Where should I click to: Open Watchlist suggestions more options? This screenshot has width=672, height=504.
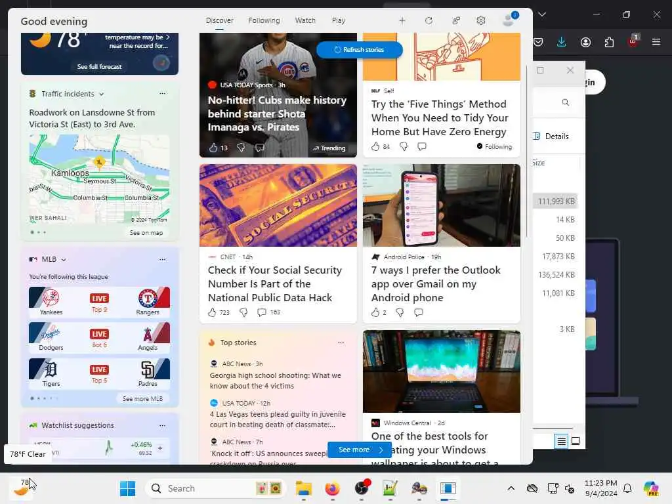coord(163,425)
